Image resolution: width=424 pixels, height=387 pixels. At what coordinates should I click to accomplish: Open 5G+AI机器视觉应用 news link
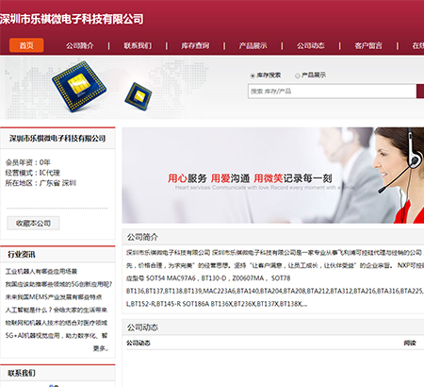click(57, 336)
